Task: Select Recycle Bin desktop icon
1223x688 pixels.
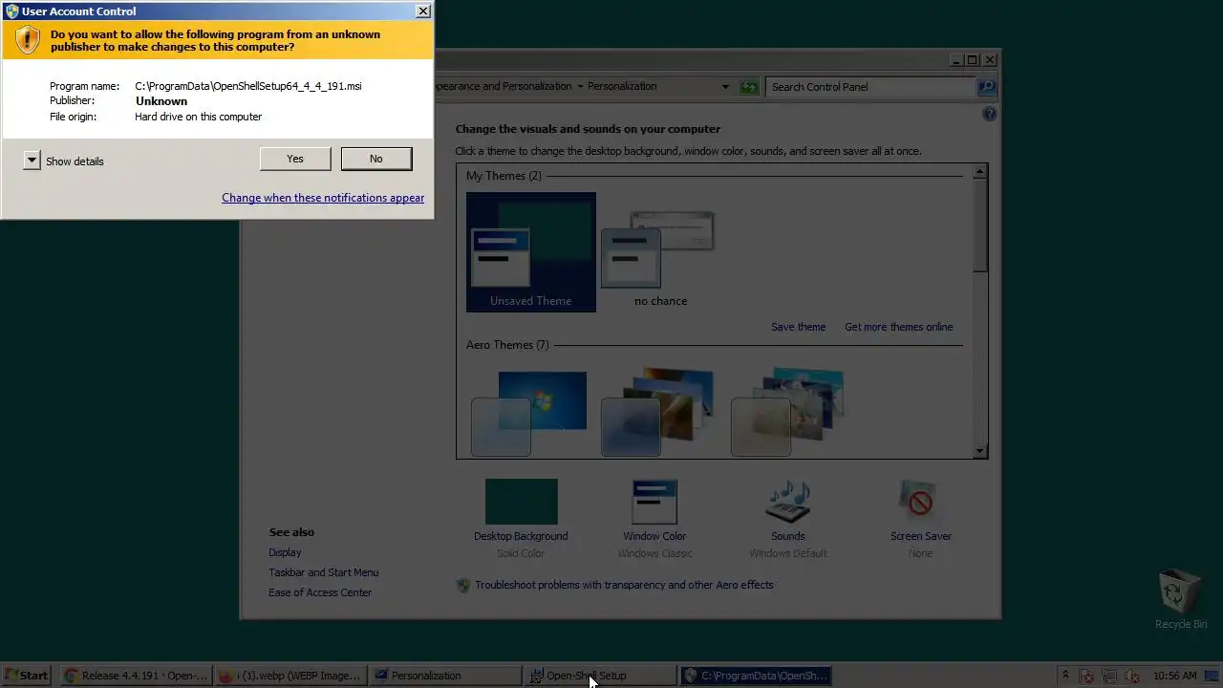Action: [1180, 600]
